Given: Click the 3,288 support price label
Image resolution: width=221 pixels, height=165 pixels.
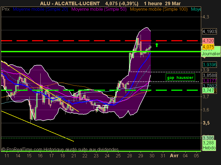Looking at the screenshot, I should pyautogui.click(x=208, y=143).
